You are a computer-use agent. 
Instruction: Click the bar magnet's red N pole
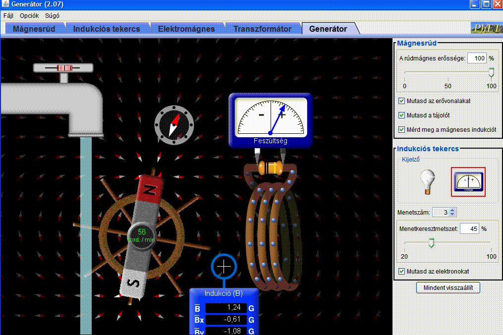tap(150, 186)
